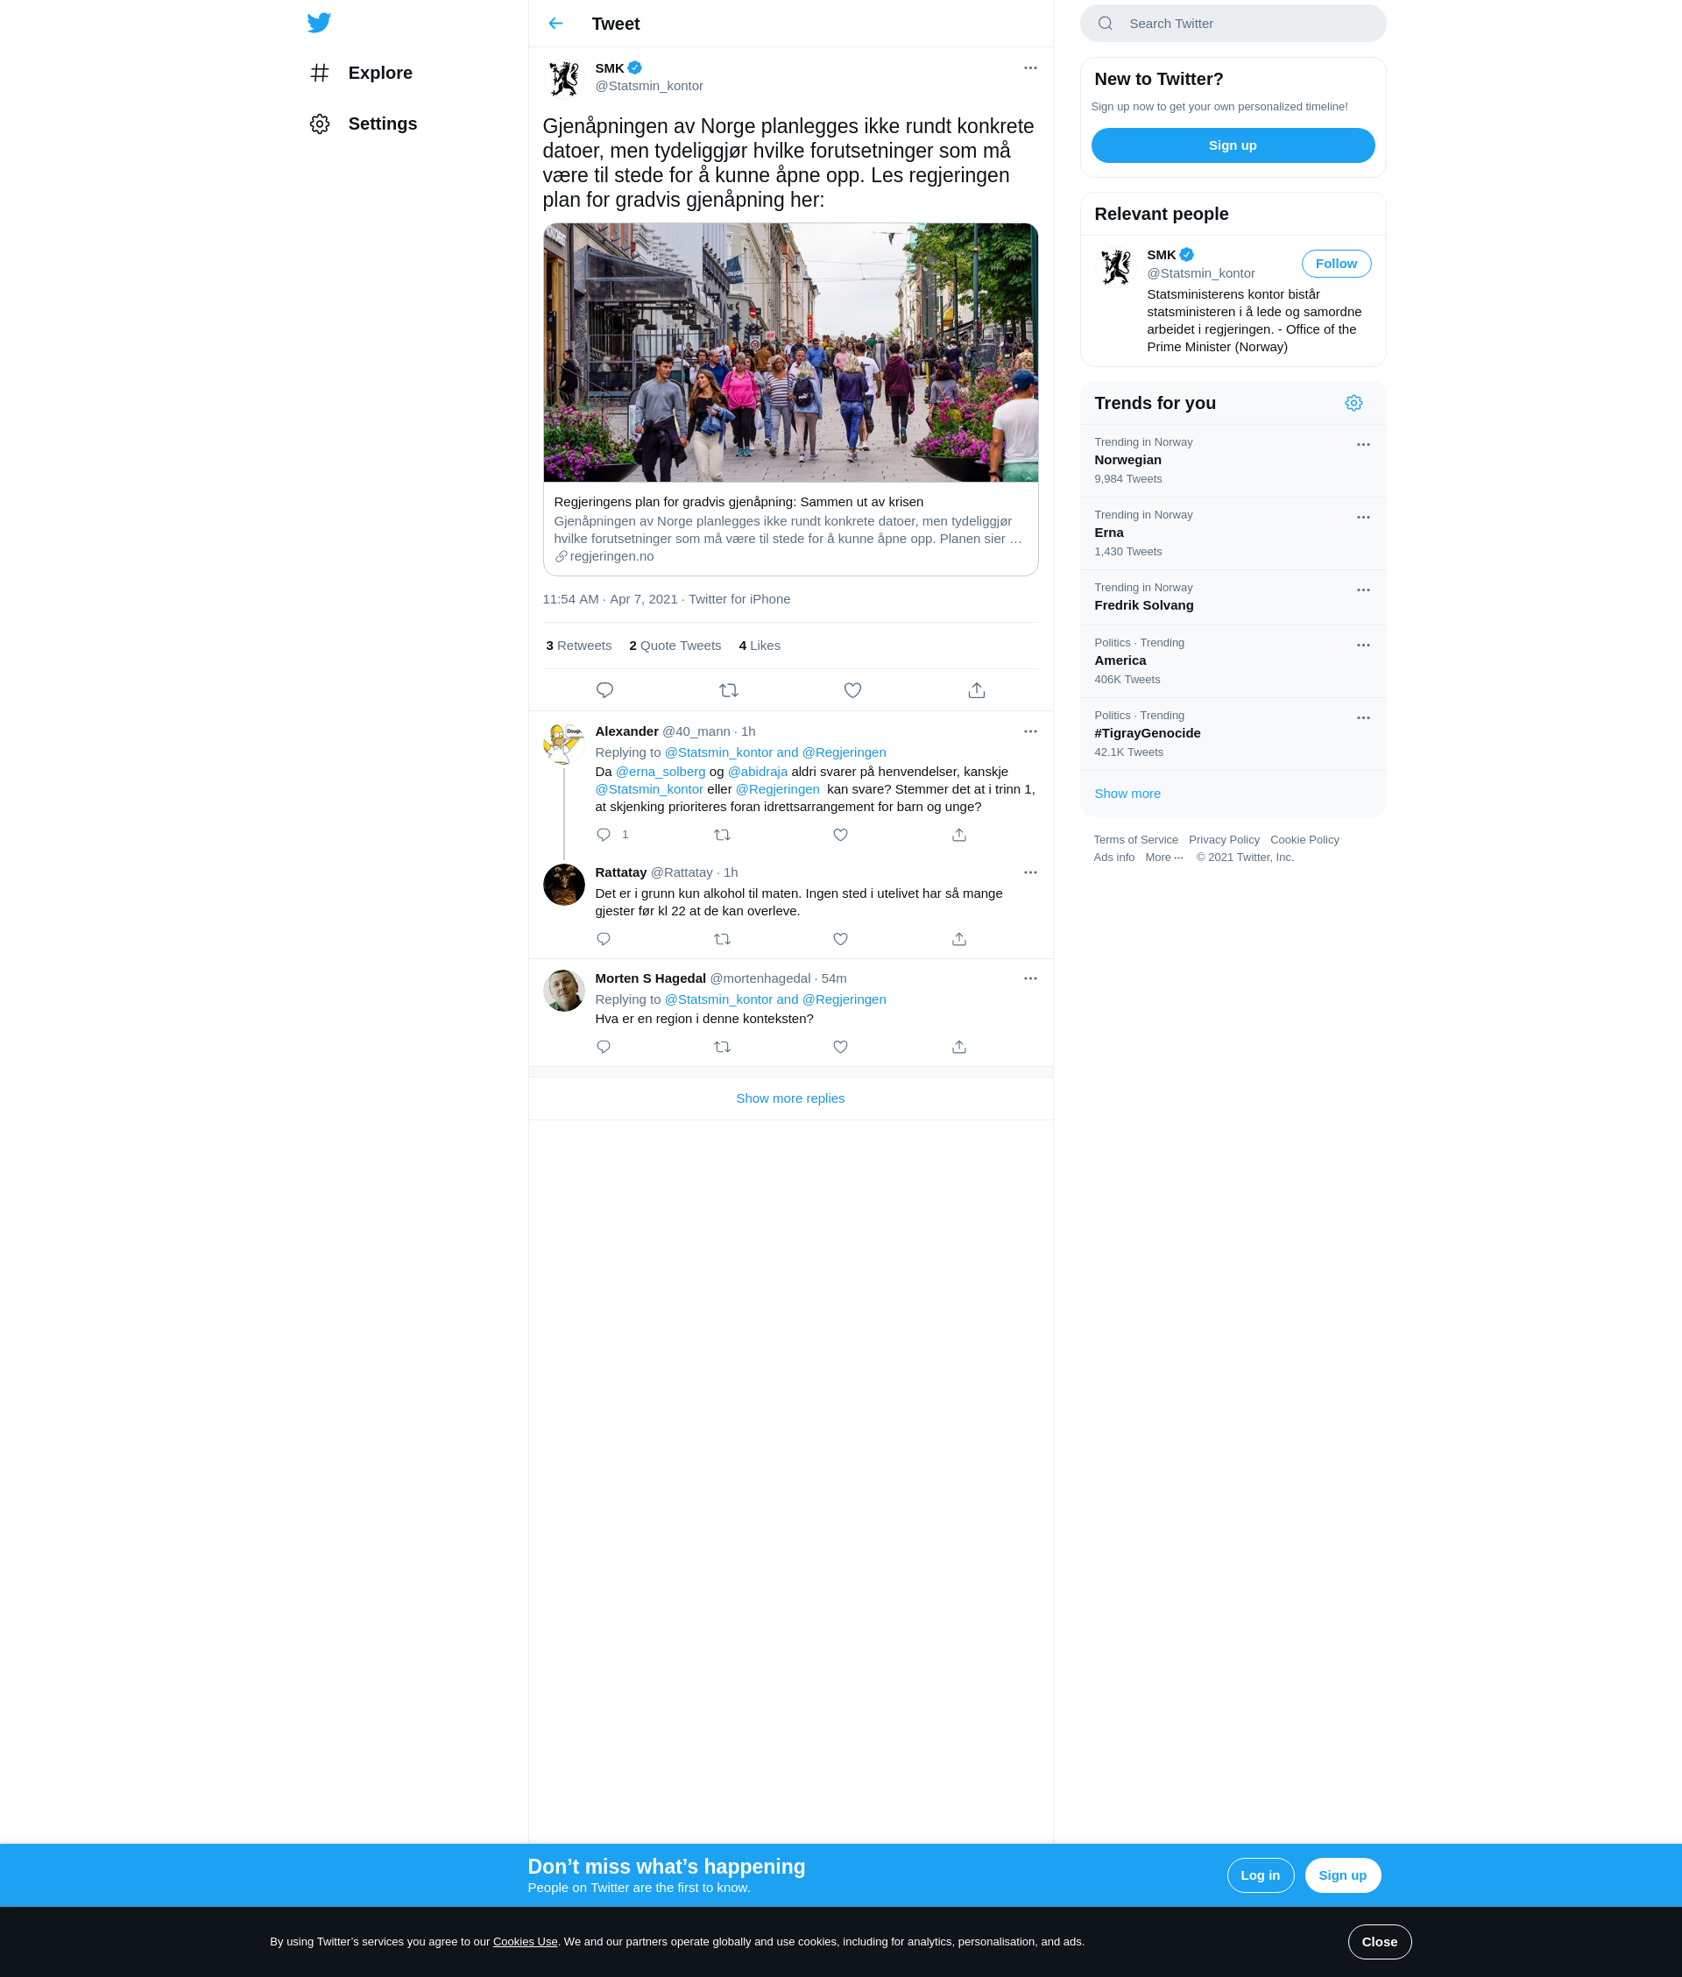Image resolution: width=1682 pixels, height=1977 pixels.
Task: Open options for the Norwegian trend
Action: 1362,444
